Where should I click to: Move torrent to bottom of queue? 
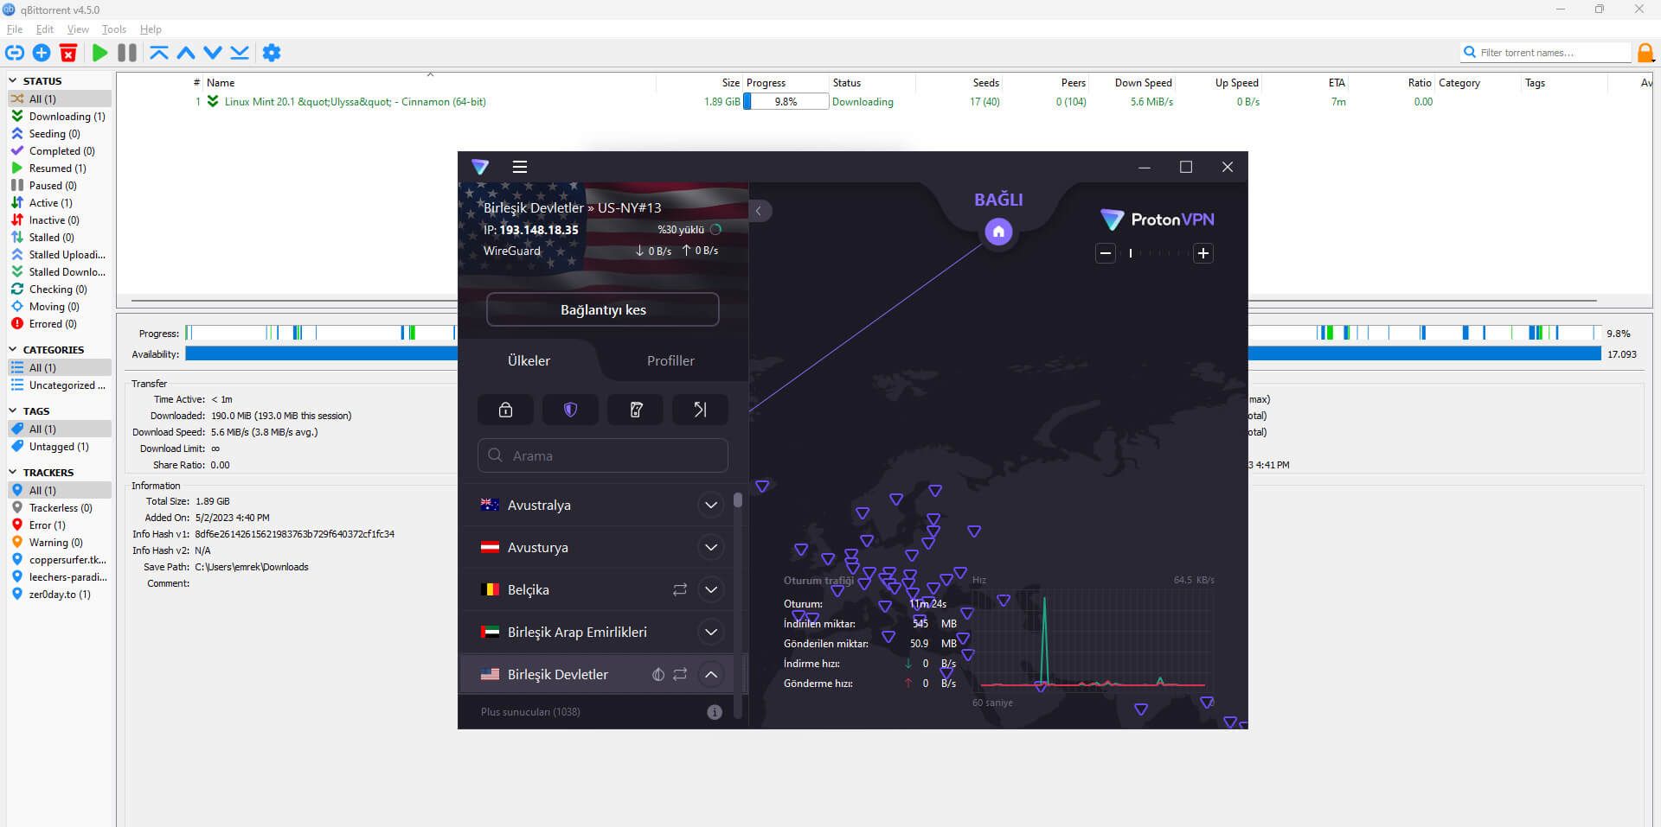pyautogui.click(x=240, y=53)
